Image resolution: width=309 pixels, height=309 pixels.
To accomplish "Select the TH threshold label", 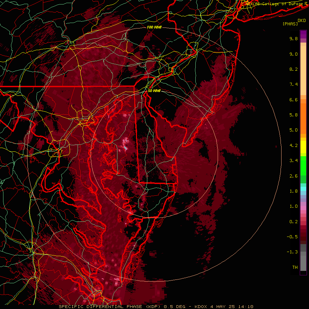I will (x=295, y=267).
